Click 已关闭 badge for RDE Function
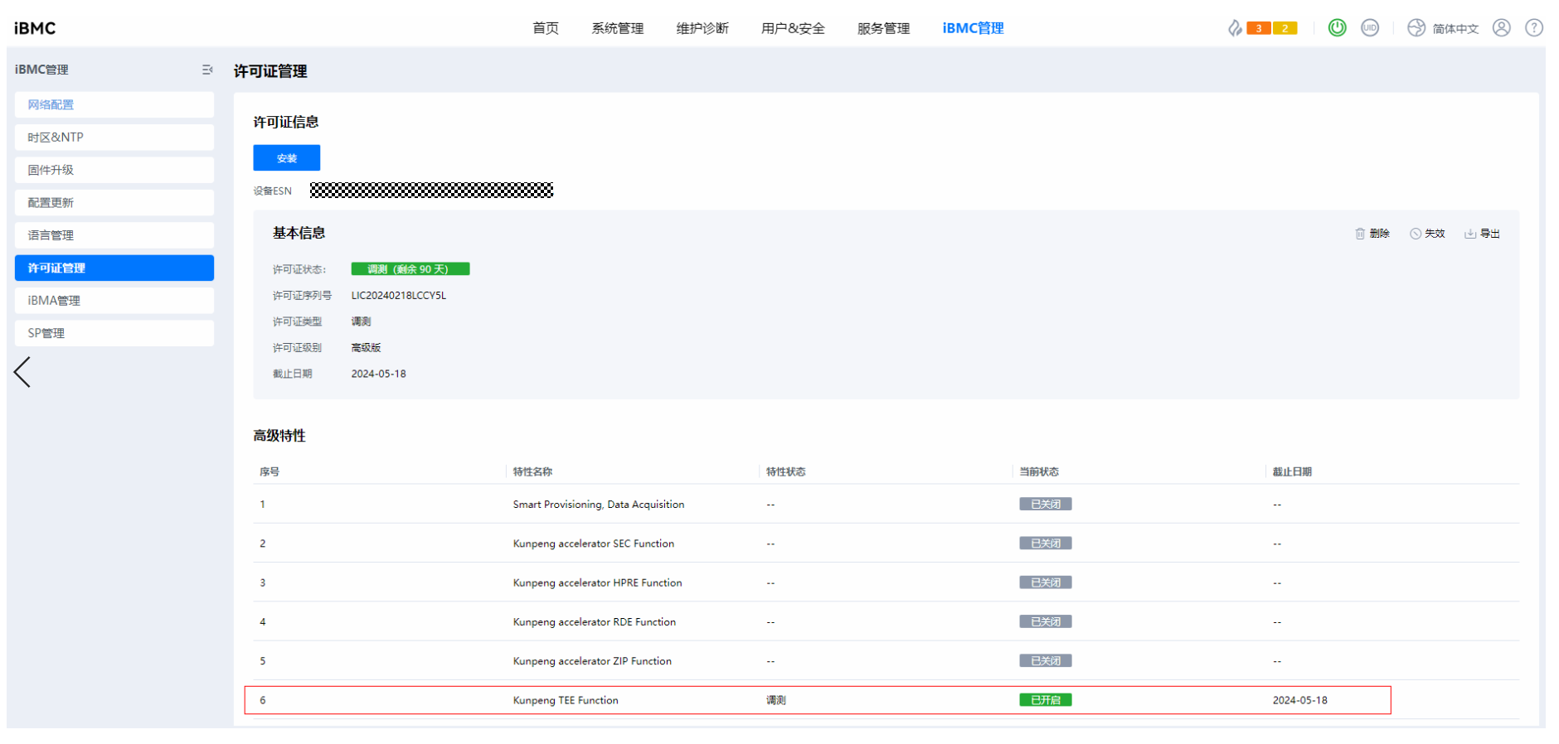1559x744 pixels. click(x=1046, y=621)
